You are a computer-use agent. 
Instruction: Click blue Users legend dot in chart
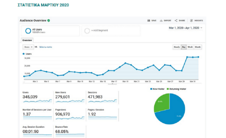click(24, 54)
